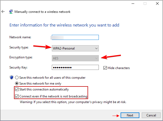Click the Encryption type label
The height and width of the screenshot is (121, 163).
pos(20,57)
